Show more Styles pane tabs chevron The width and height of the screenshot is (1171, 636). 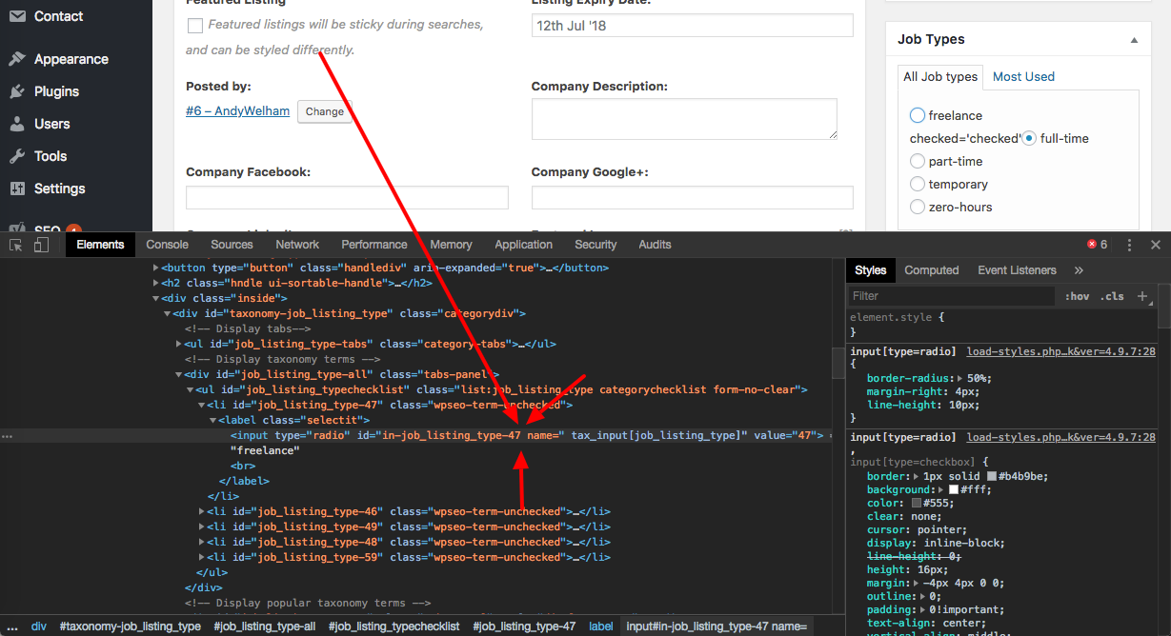pyautogui.click(x=1079, y=270)
